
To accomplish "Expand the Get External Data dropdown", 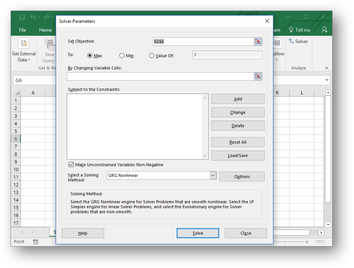I will click(28, 60).
